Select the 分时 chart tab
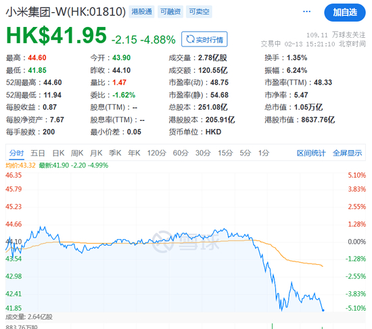This screenshot has width=372, height=329. [17, 153]
